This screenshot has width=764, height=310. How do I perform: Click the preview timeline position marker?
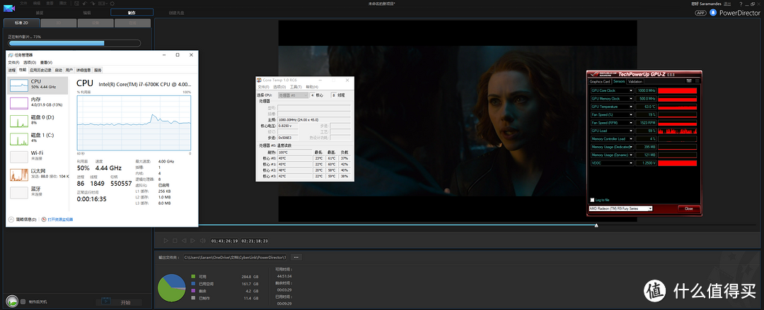point(596,225)
